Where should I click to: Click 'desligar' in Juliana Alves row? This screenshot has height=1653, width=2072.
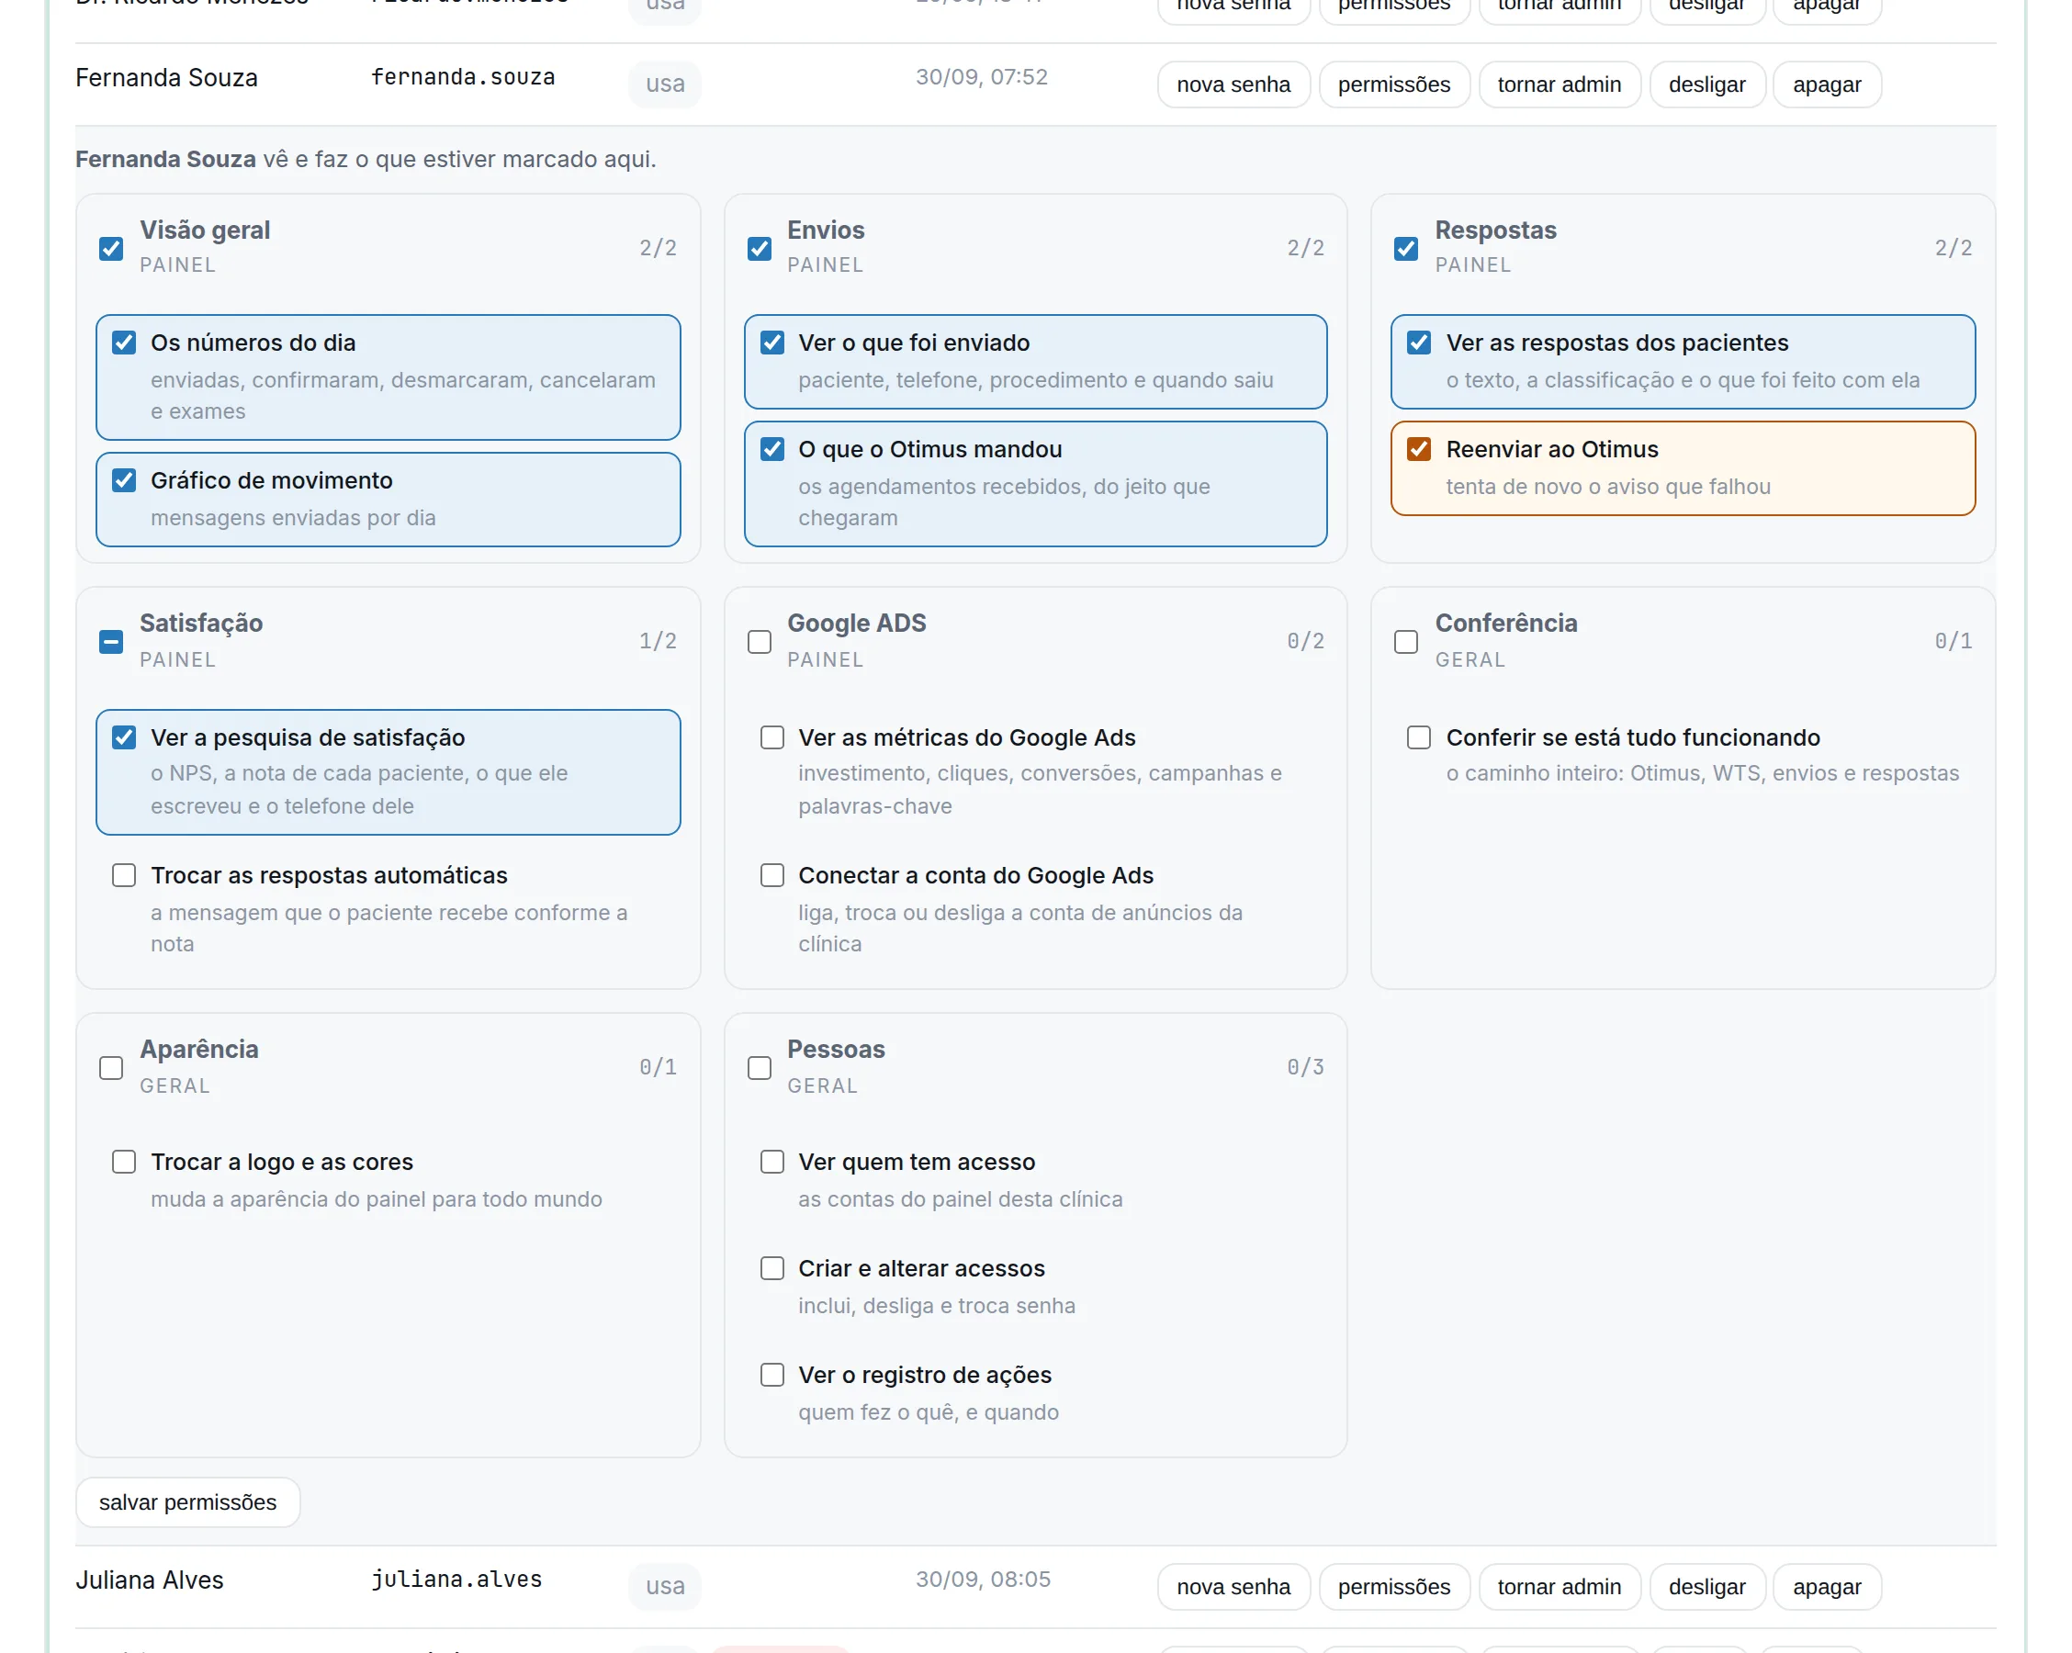(x=1706, y=1588)
